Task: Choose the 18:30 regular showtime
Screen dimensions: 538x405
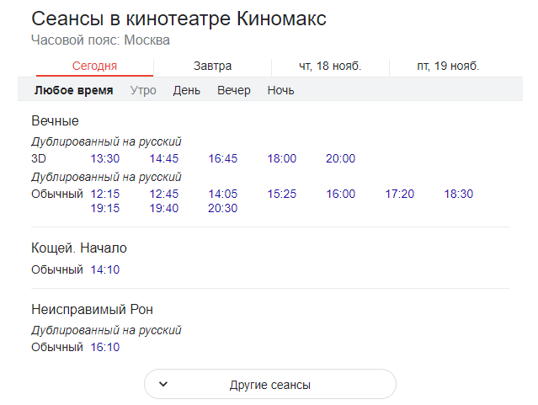Action: pos(459,194)
